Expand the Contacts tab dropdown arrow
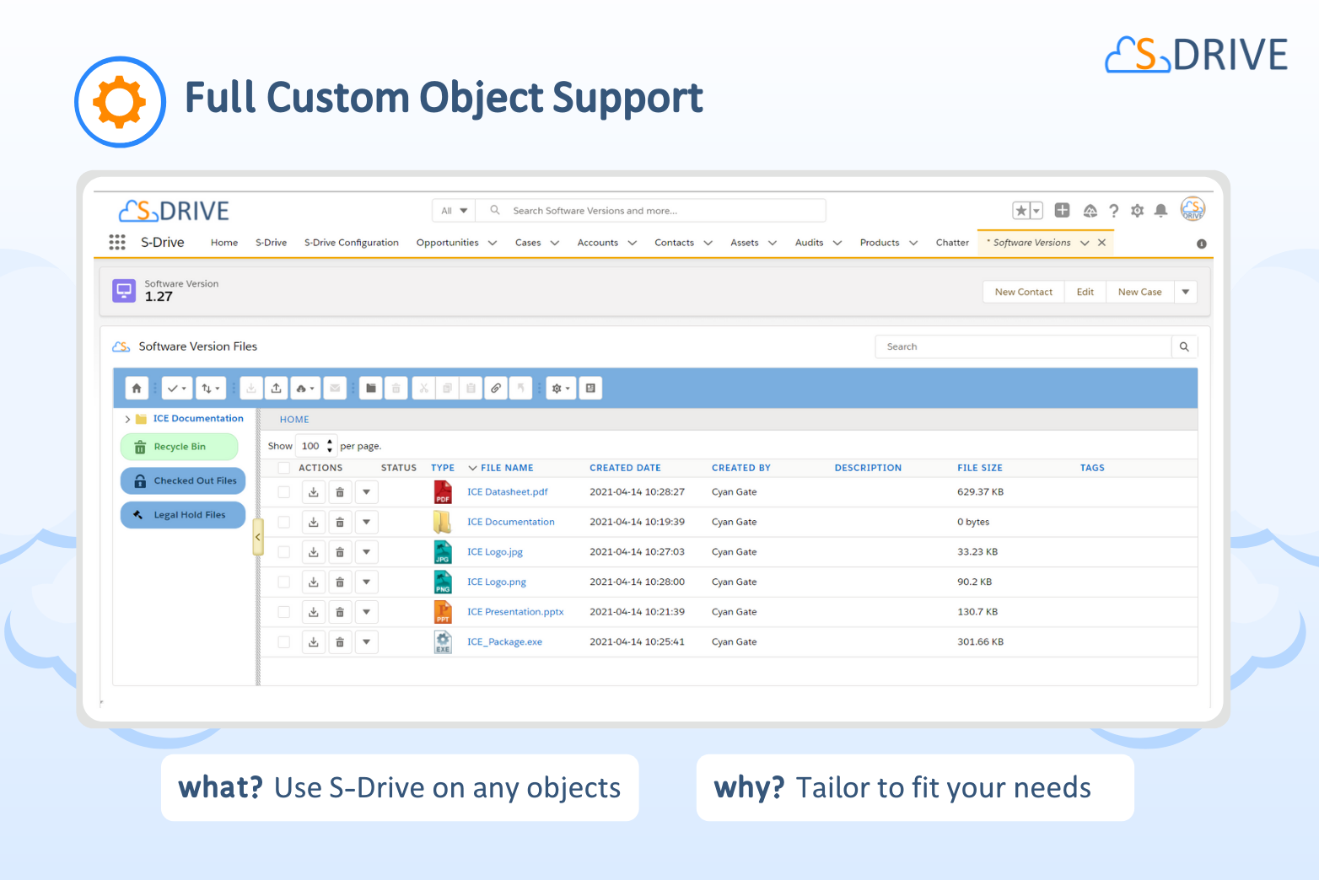This screenshot has height=880, width=1319. coord(708,242)
